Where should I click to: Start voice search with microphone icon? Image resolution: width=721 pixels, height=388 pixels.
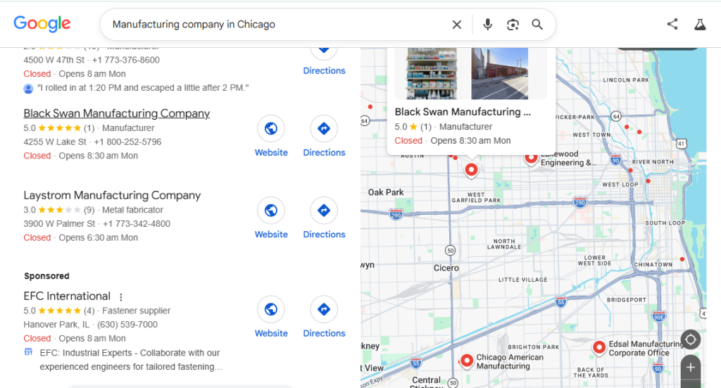(487, 25)
